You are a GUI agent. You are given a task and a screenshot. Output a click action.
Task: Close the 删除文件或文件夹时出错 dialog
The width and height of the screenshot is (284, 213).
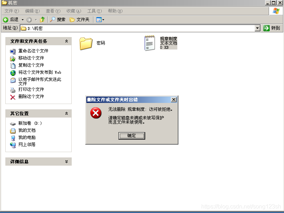pos(174,100)
